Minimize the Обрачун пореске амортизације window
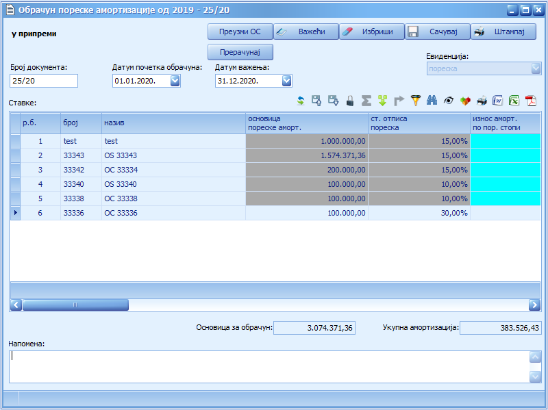 click(x=512, y=10)
